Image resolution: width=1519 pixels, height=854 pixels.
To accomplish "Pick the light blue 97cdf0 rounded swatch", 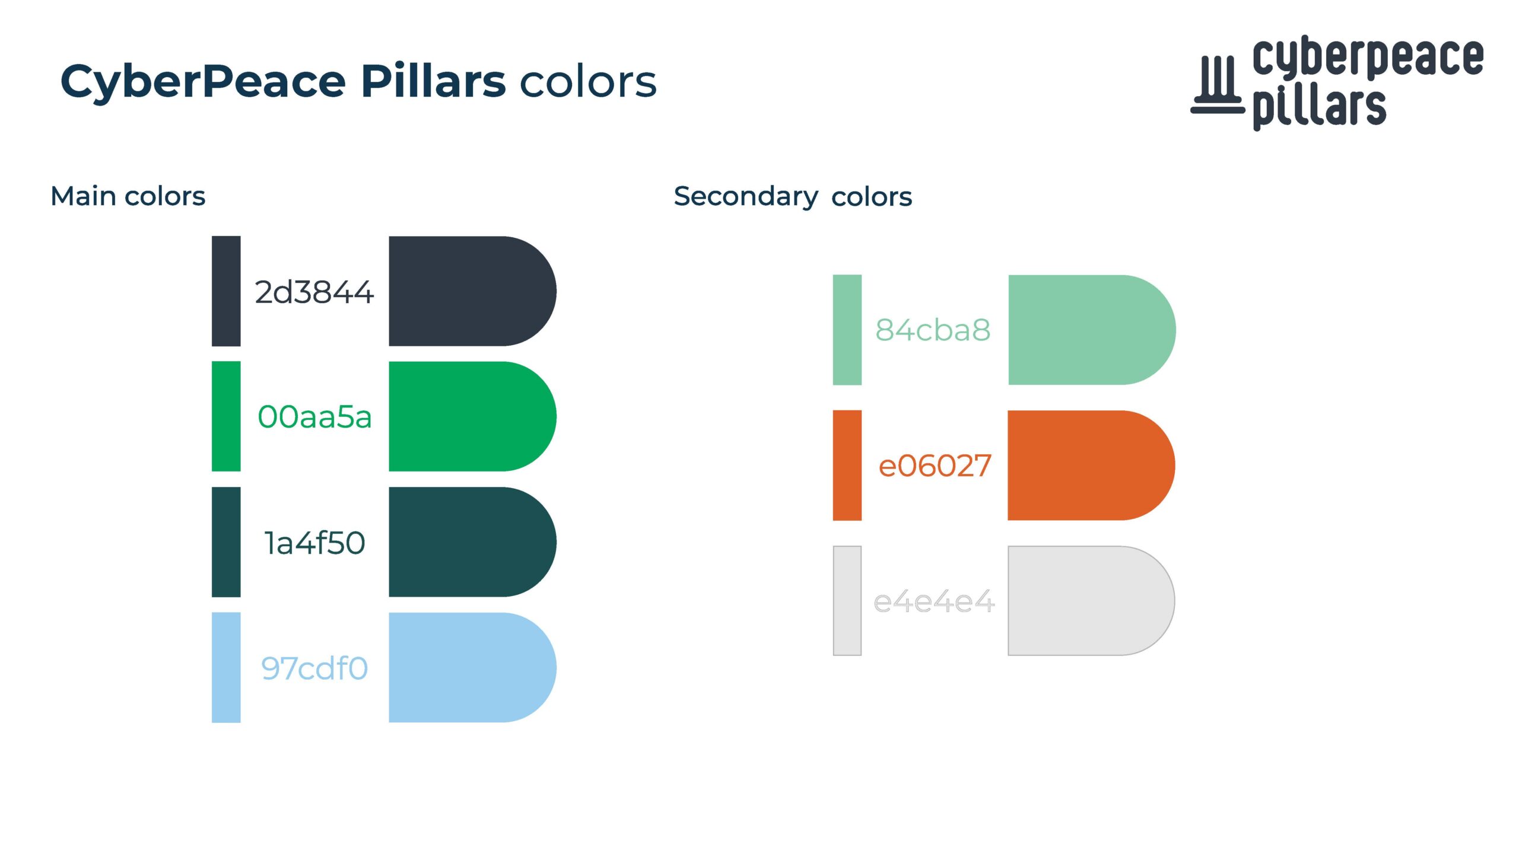I will click(x=472, y=668).
